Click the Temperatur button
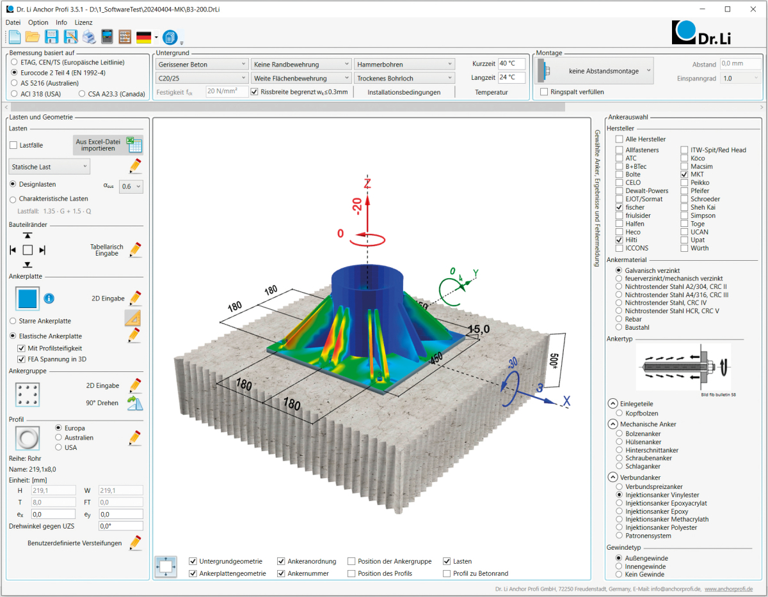The image size is (768, 597). tap(492, 92)
